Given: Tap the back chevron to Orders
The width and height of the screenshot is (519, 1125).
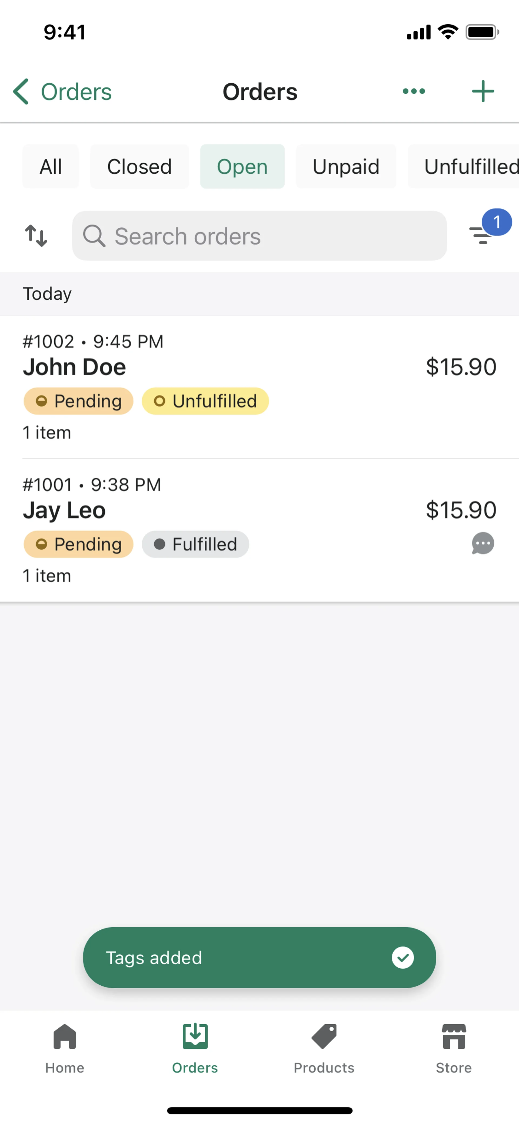Looking at the screenshot, I should point(21,92).
